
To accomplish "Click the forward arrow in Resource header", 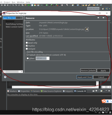I will 103,18.
